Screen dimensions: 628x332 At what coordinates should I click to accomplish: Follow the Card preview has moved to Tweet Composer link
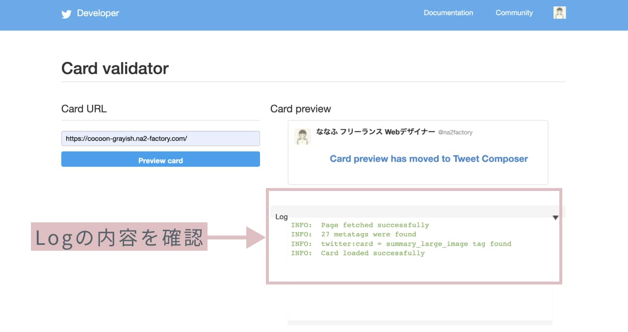[429, 159]
